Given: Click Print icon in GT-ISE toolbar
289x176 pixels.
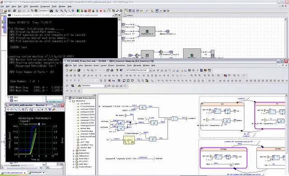Looking at the screenshot, I should tap(14, 11).
